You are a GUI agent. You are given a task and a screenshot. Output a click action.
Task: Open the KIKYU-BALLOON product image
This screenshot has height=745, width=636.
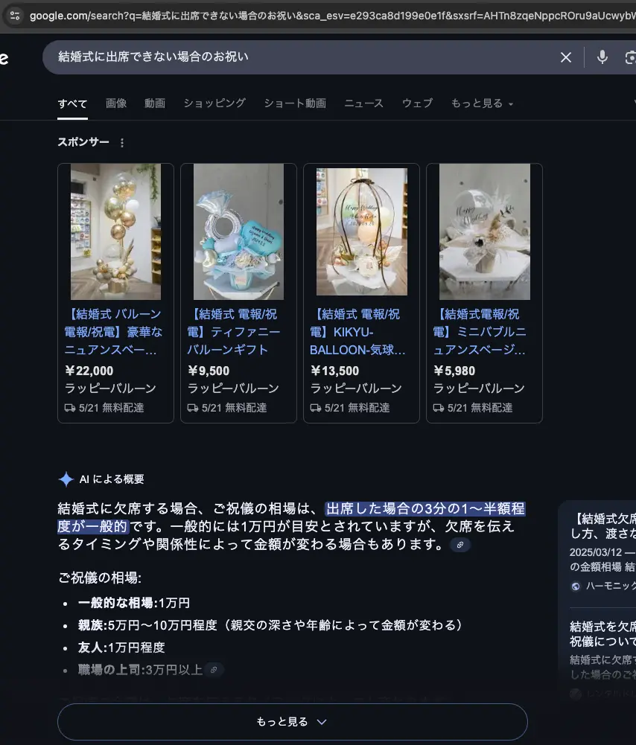[x=361, y=231]
